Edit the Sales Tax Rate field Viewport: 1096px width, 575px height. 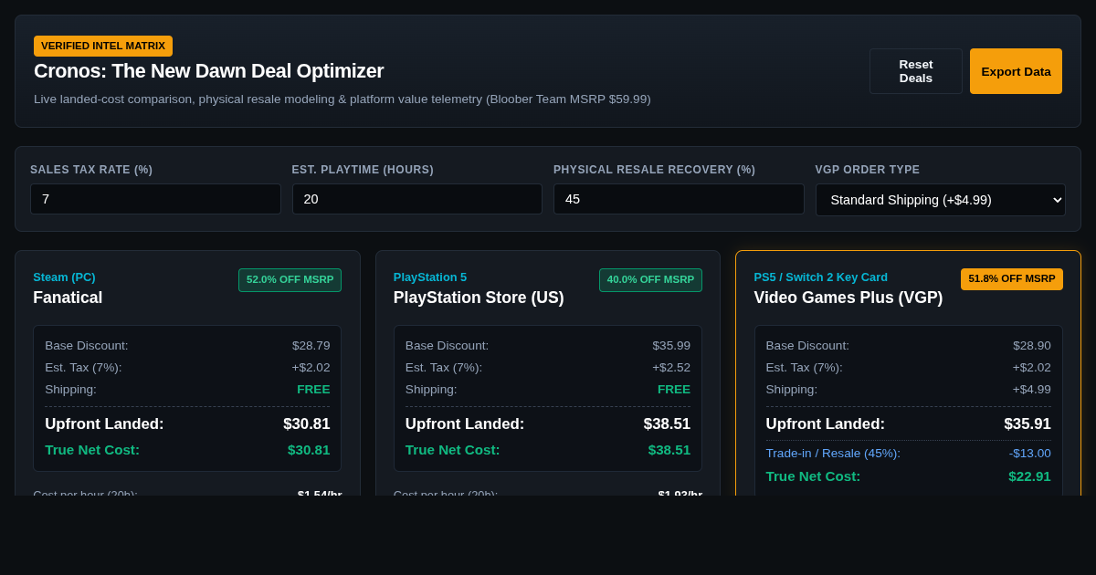pyautogui.click(x=155, y=199)
